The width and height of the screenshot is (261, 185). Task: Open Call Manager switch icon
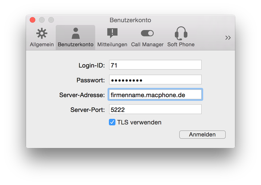pyautogui.click(x=147, y=33)
